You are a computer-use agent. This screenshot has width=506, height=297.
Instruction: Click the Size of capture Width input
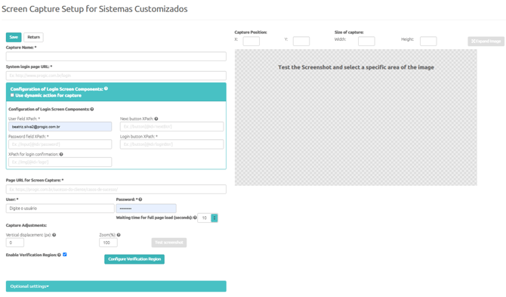pyautogui.click(x=366, y=41)
